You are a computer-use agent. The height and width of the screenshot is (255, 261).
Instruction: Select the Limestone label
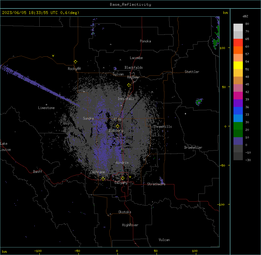pyautogui.click(x=46, y=108)
